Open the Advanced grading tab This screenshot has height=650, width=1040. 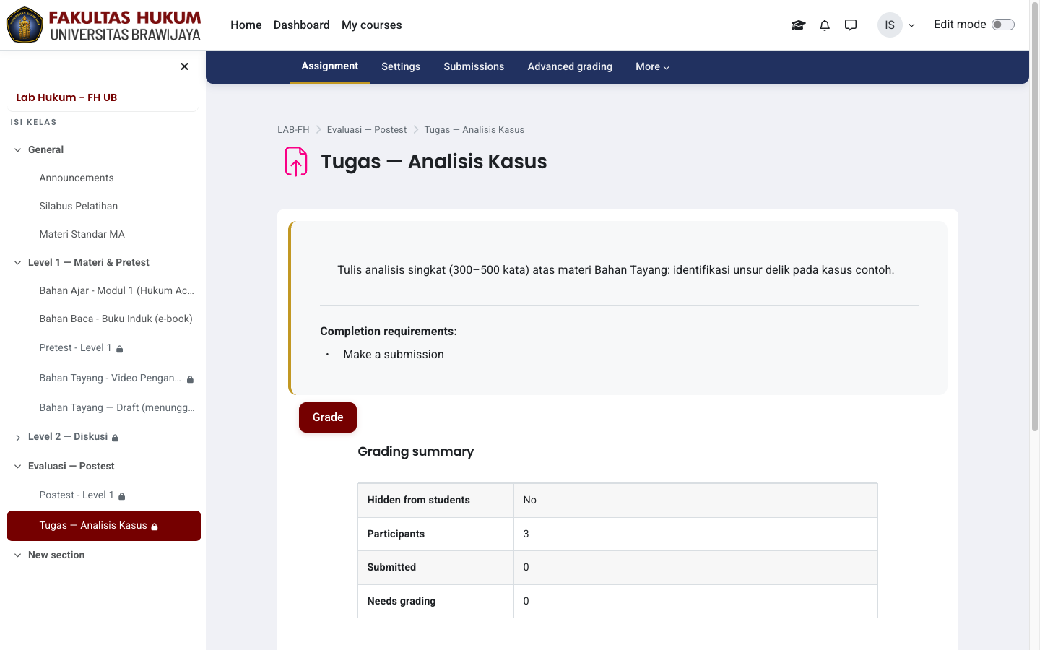570,66
